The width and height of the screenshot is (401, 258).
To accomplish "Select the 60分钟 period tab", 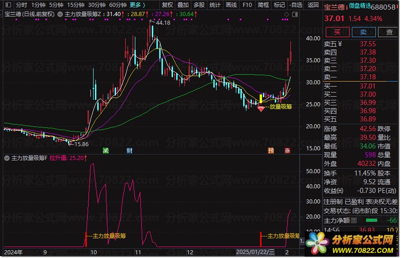I will pyautogui.click(x=117, y=5).
